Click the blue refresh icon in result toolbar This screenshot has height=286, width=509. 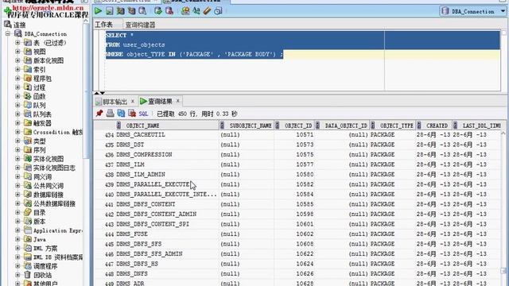[x=121, y=113]
